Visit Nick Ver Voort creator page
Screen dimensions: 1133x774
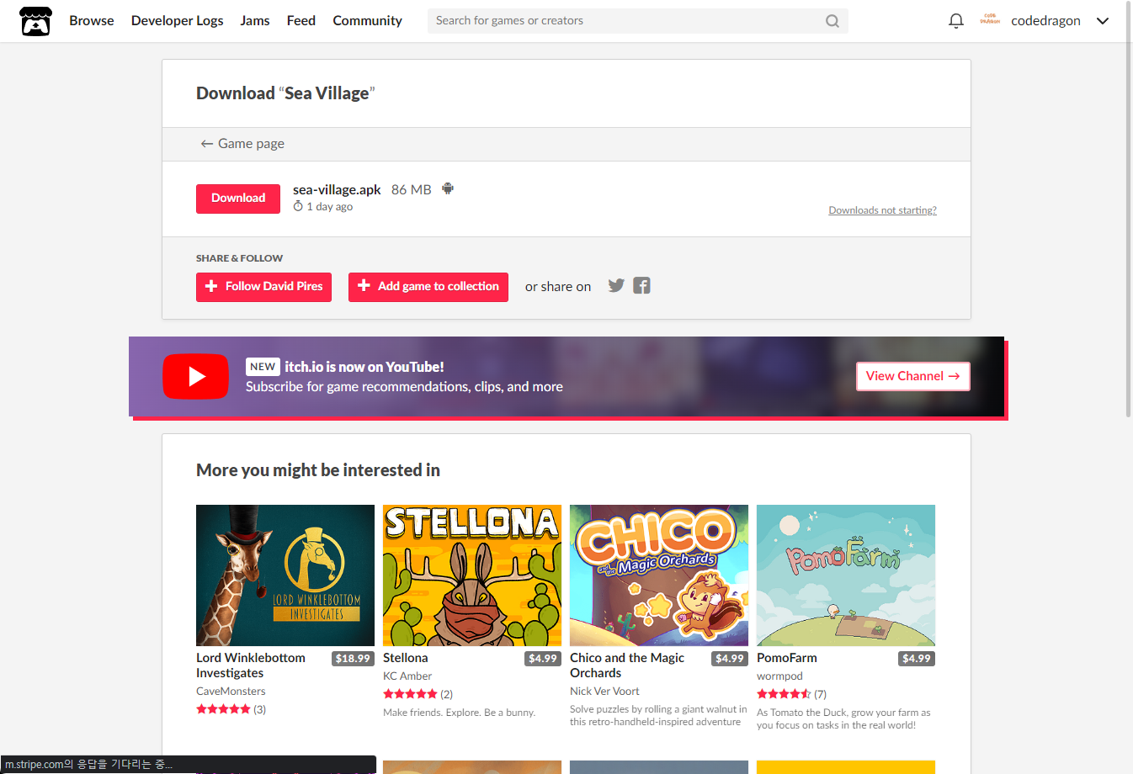coord(604,692)
